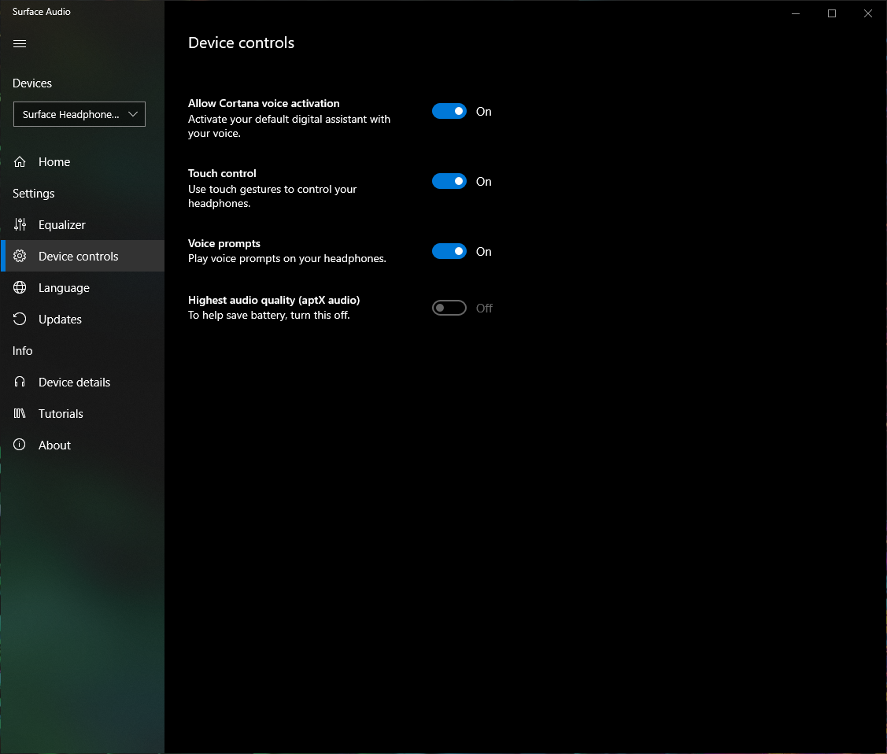Click the Equalizer sliders icon

[x=20, y=225]
